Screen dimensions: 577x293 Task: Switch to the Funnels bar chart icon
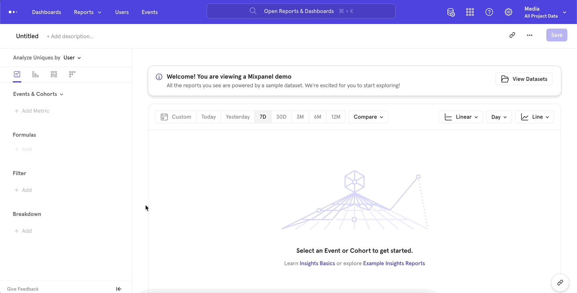pyautogui.click(x=35, y=74)
